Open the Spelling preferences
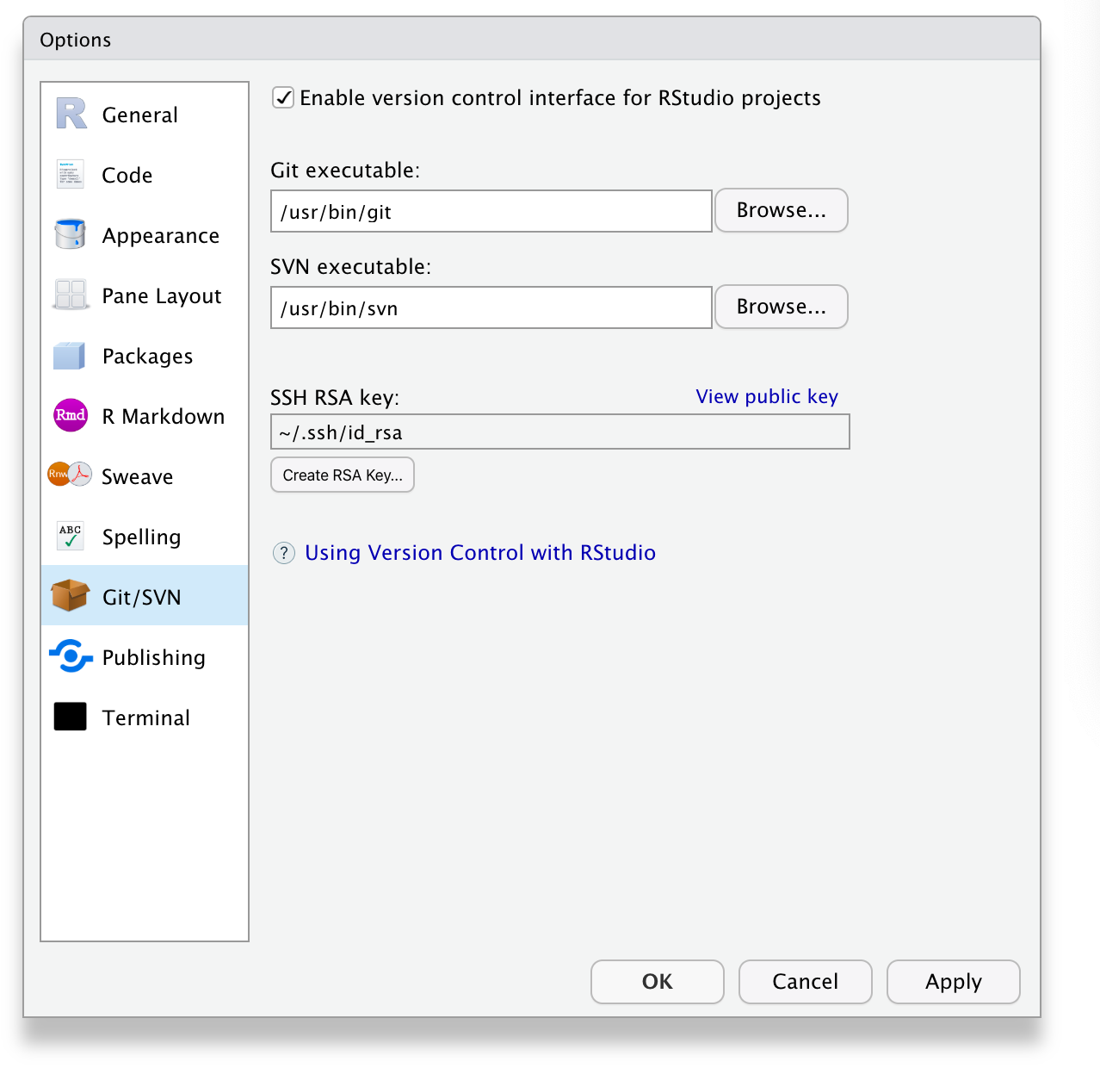Screen dimensions: 1100x1068 click(x=145, y=536)
